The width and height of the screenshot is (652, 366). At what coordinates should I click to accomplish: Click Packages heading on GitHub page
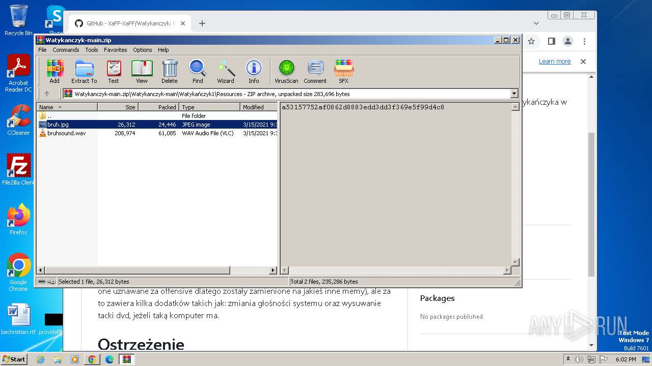(438, 298)
